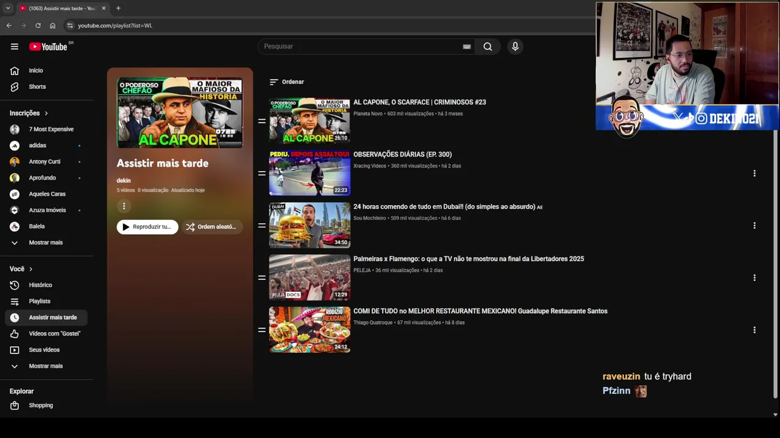Open the PELEJA channel link

pyautogui.click(x=362, y=270)
